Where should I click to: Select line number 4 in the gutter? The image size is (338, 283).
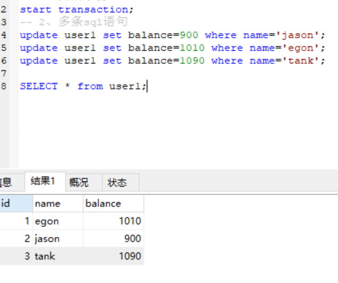(4, 35)
